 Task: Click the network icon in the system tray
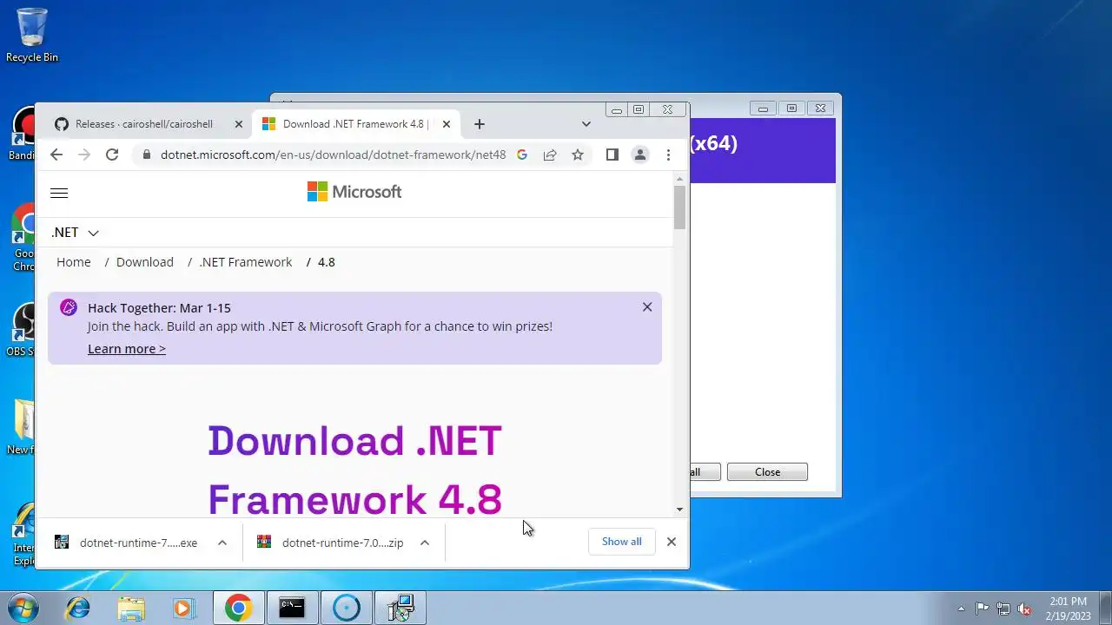pyautogui.click(x=1003, y=609)
